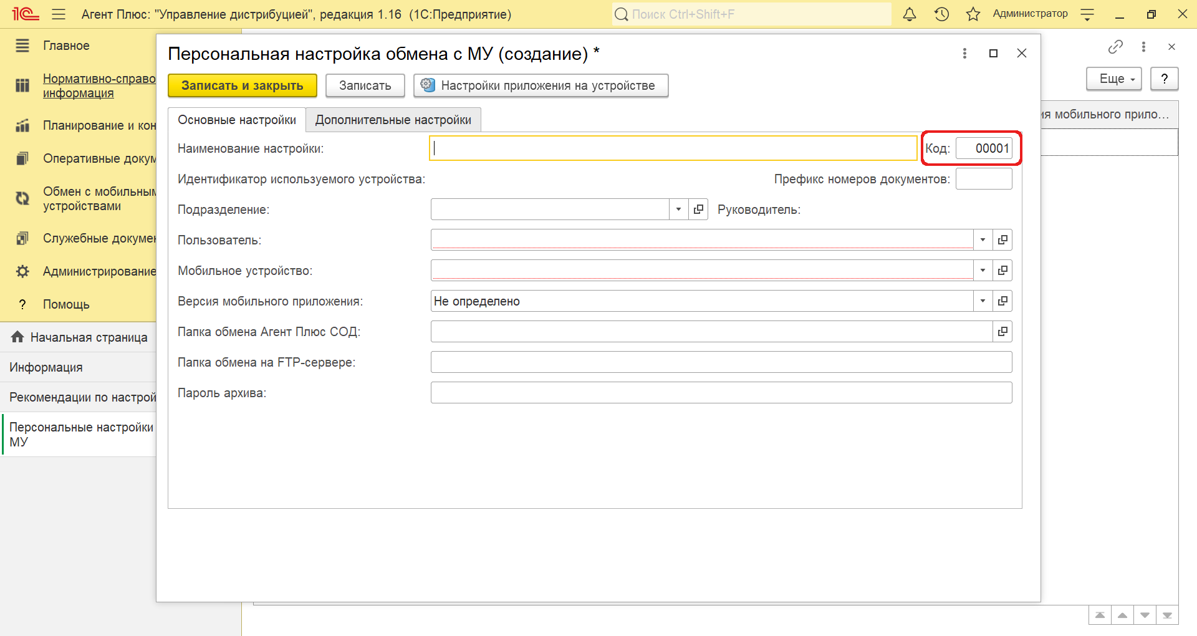Click Префикс номеров документов field
The width and height of the screenshot is (1197, 636).
tap(984, 179)
